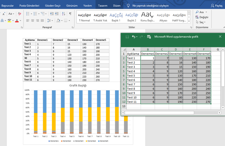Select column B header in chart sheet
225x146 pixels.
coord(148,49)
